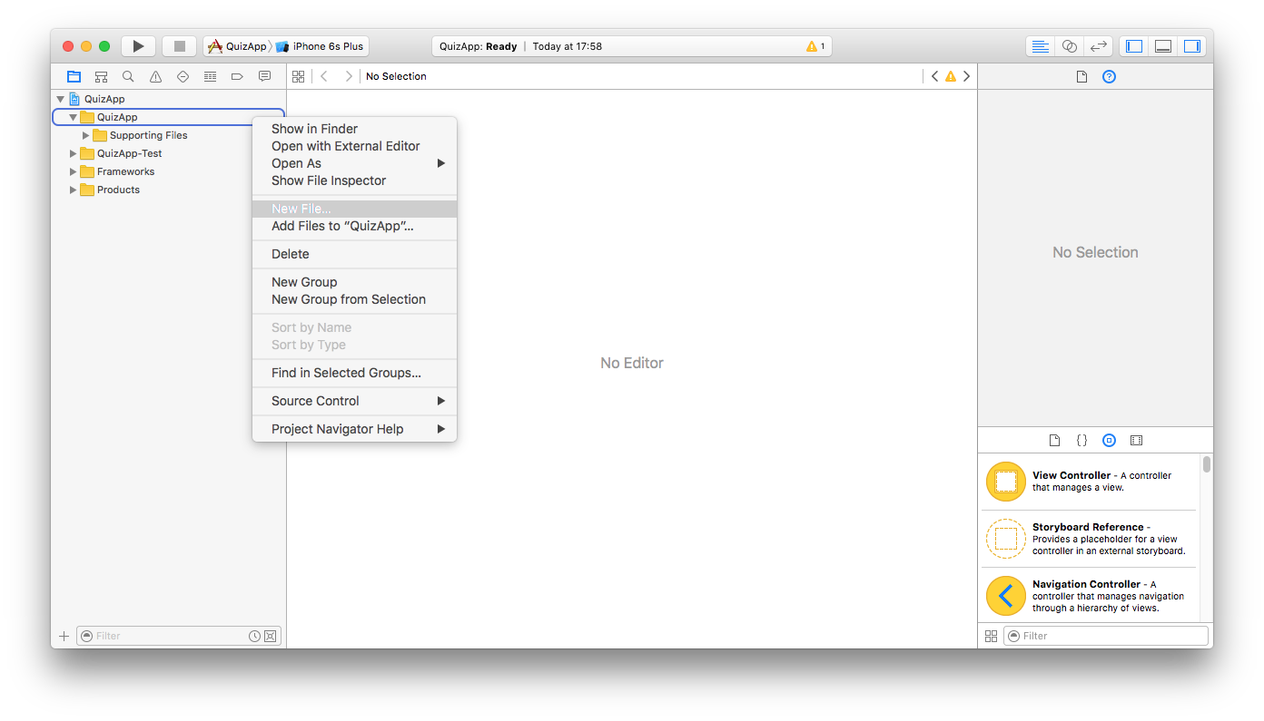Select the Storyboard Reference object
This screenshot has height=721, width=1264.
(1090, 539)
